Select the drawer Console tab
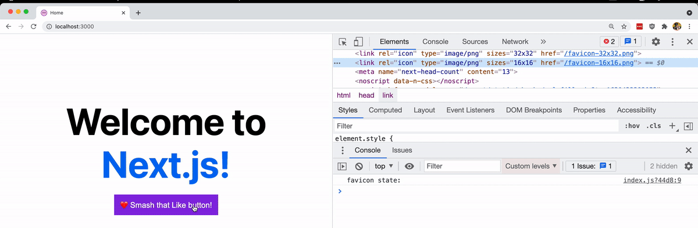698x228 pixels. pos(368,150)
